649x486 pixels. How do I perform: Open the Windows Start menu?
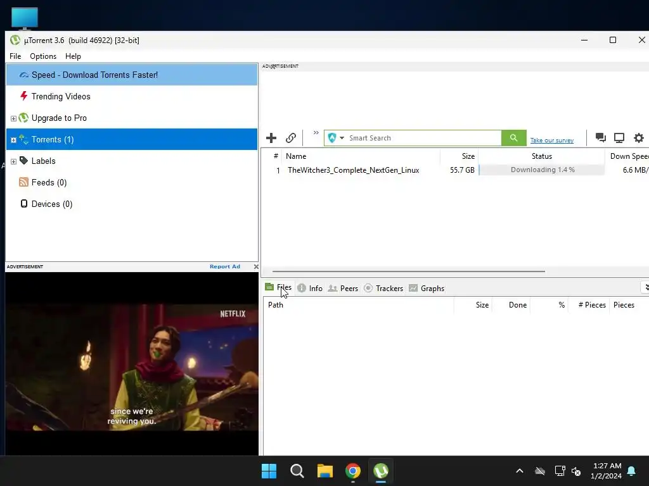[x=269, y=471]
